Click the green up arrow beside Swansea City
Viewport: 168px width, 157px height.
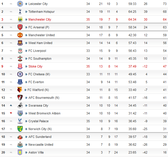[11, 105]
